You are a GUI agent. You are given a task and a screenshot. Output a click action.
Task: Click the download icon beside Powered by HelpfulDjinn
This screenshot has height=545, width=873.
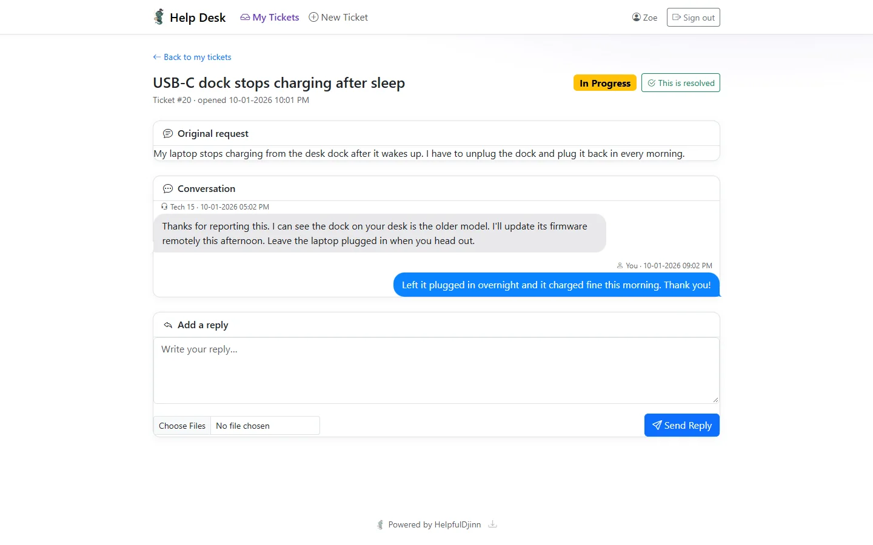[x=493, y=524]
